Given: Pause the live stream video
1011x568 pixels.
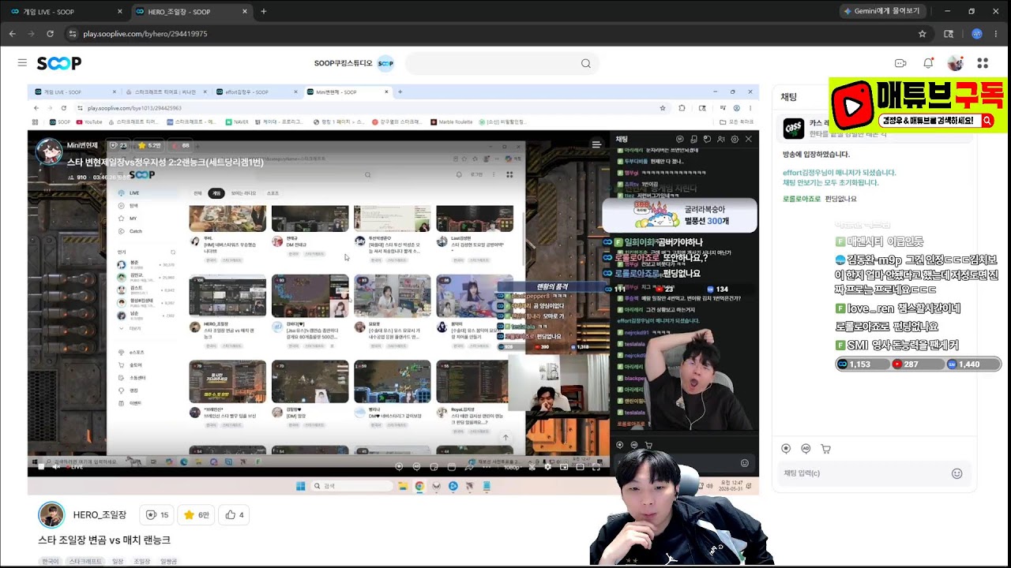Looking at the screenshot, I should point(40,467).
